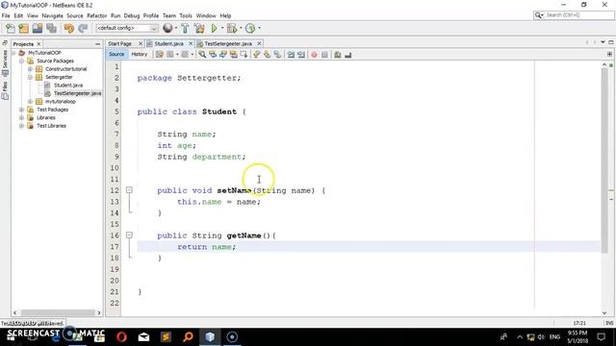Expand the mytutorialoop package node
Image resolution: width=616 pixels, height=346 pixels.
coord(30,102)
